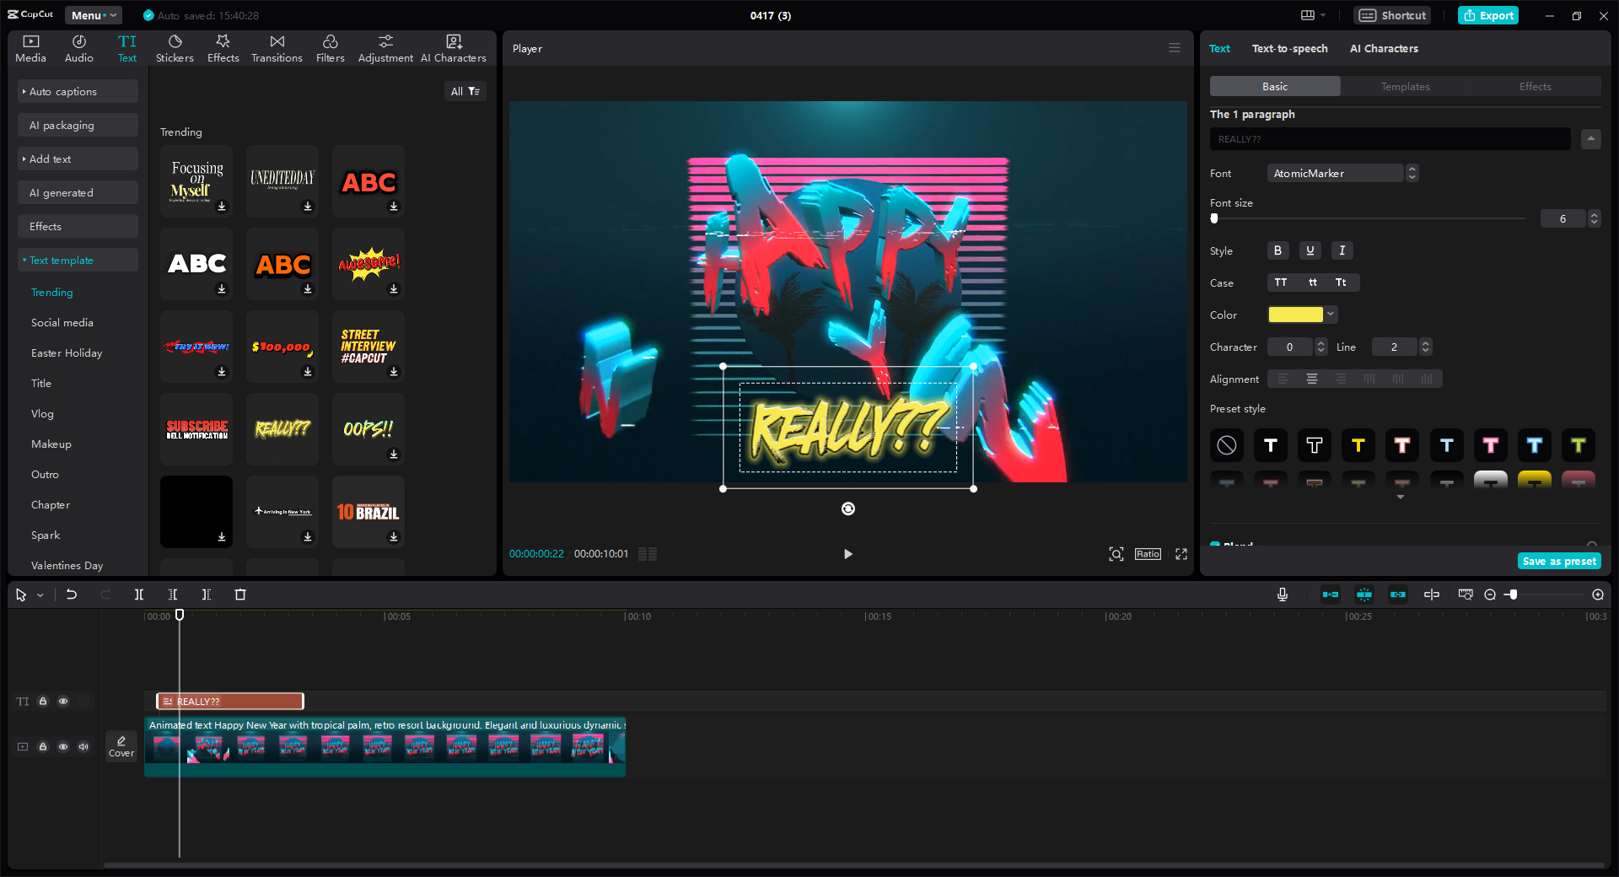Click the Save as preset button
1619x877 pixels.
(1558, 560)
